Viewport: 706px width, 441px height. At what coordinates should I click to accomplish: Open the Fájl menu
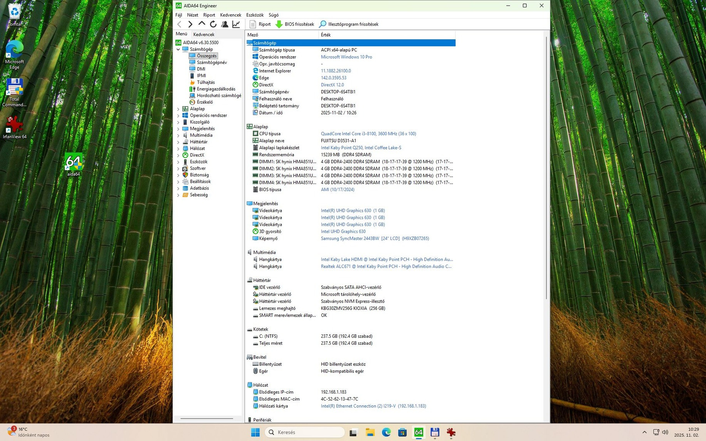(179, 15)
